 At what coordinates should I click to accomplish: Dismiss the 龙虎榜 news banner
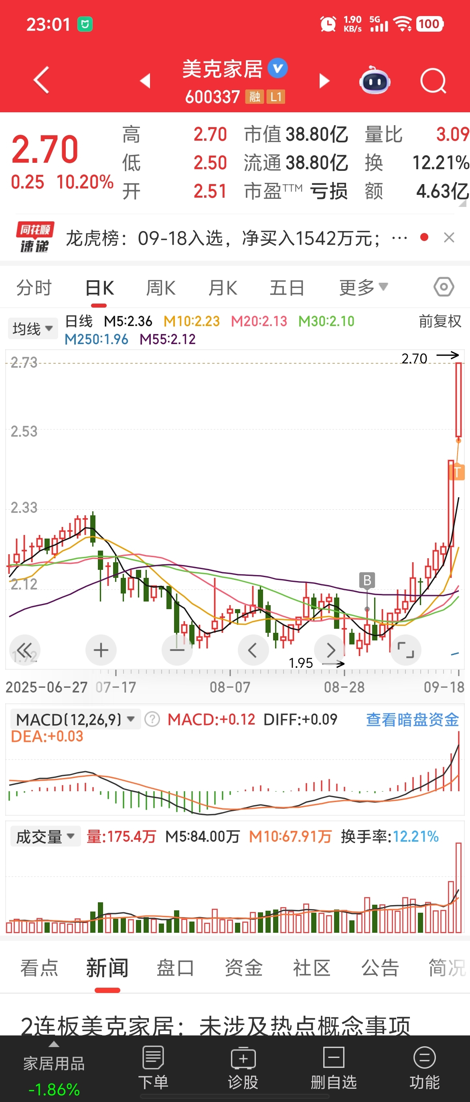point(449,237)
